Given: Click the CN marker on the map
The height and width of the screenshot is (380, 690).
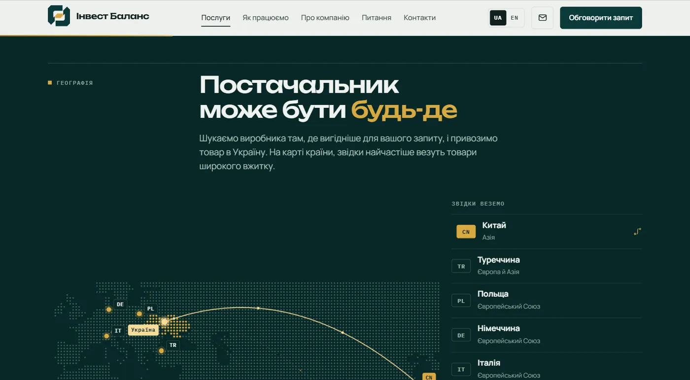Looking at the screenshot, I should 429,377.
